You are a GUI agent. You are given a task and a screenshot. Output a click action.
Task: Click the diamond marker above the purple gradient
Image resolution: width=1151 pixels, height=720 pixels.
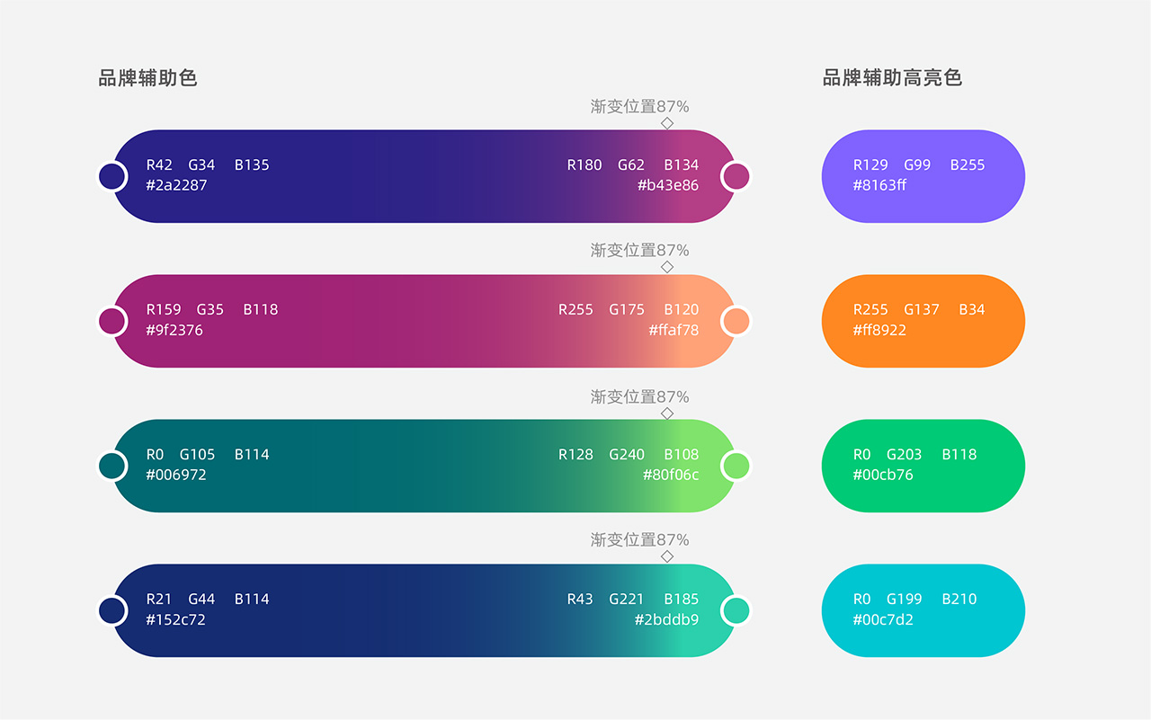pos(667,123)
